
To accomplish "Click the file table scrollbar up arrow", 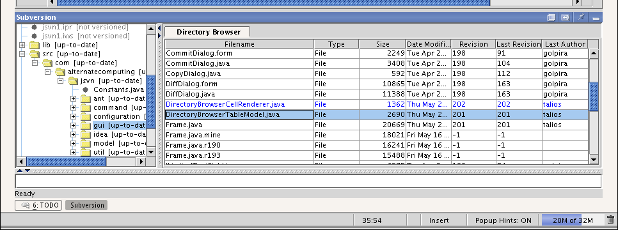I will click(x=594, y=53).
